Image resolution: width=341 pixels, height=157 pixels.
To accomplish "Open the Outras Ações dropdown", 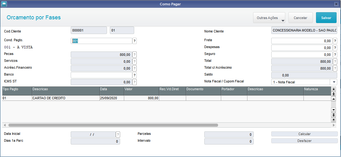I will (x=269, y=18).
